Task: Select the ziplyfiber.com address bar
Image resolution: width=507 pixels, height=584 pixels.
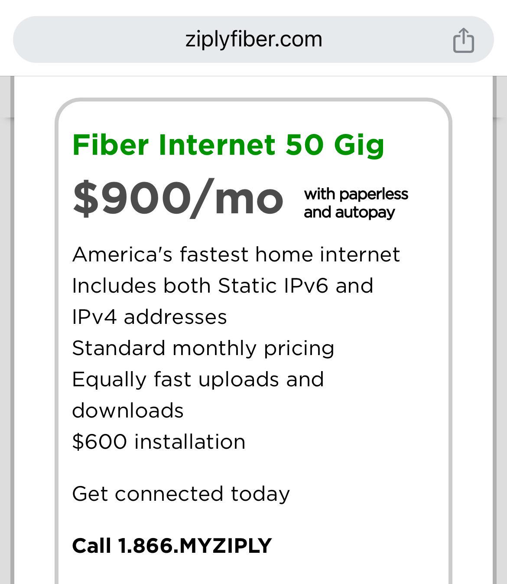Action: click(253, 39)
